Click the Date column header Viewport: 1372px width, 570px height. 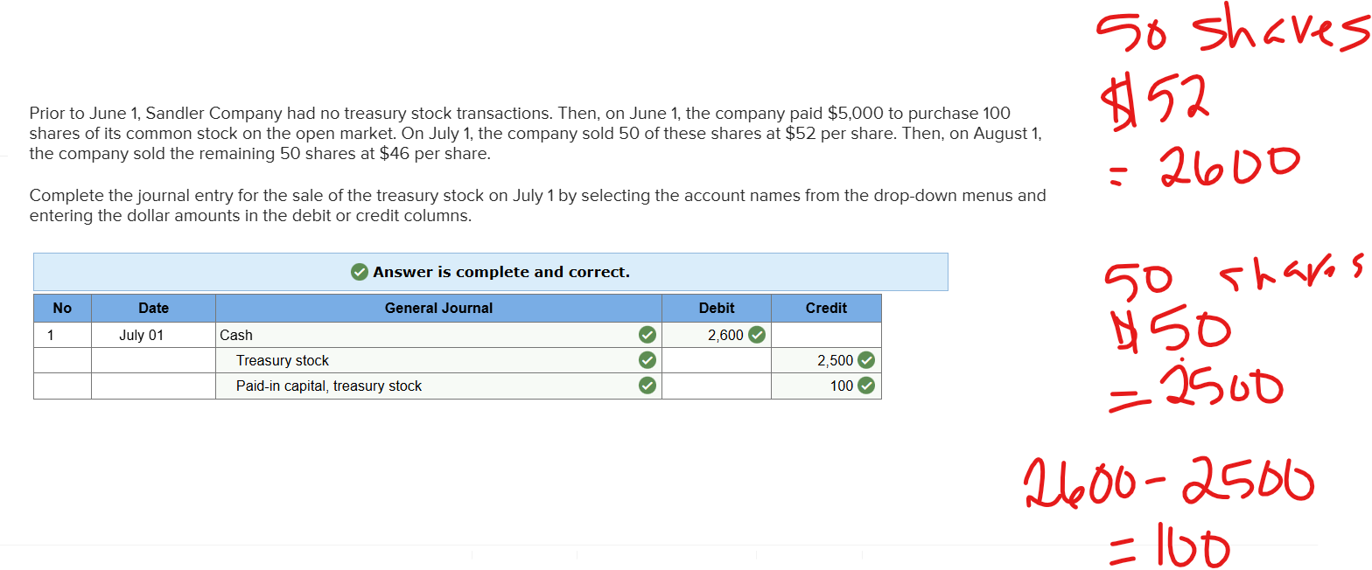coord(153,308)
